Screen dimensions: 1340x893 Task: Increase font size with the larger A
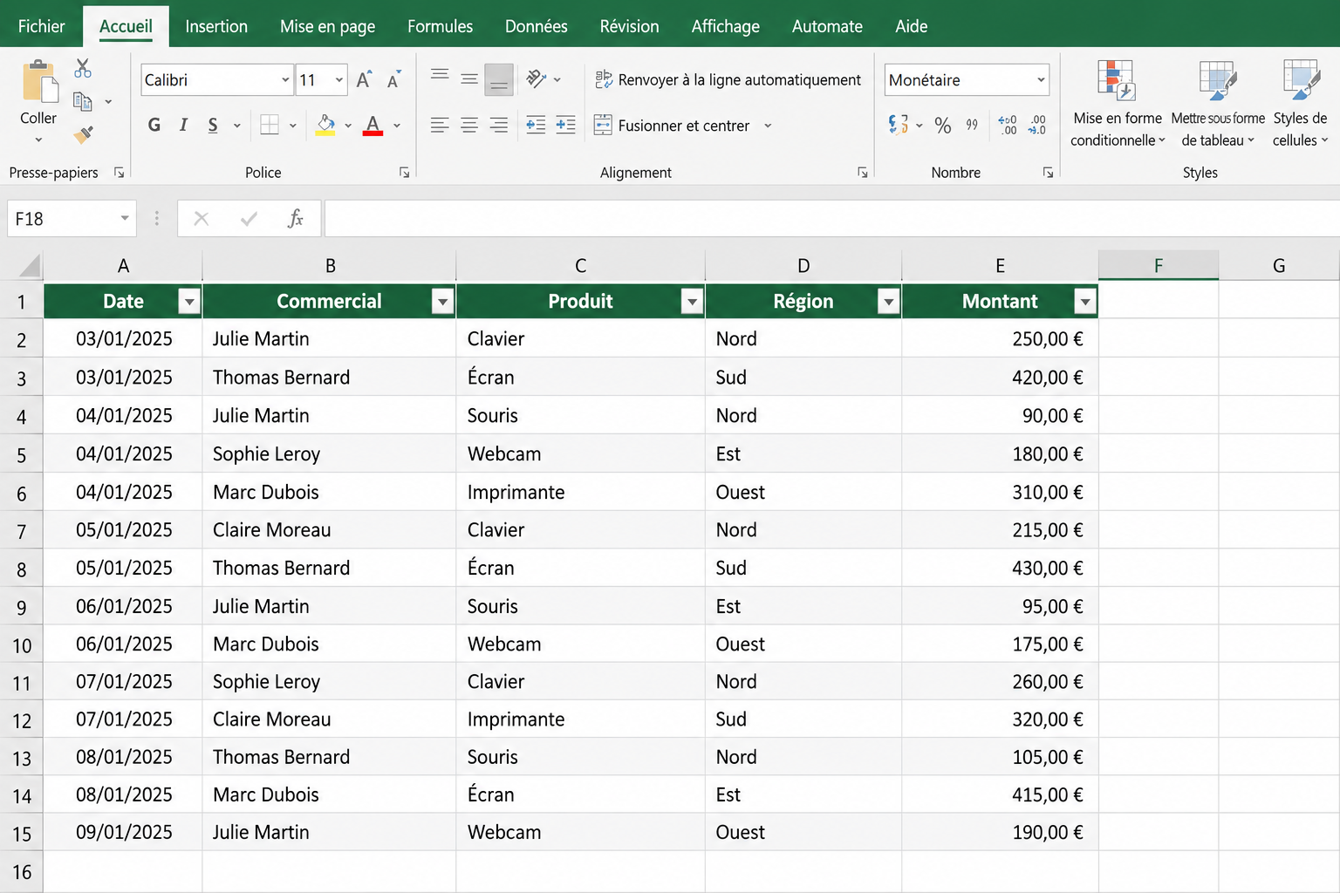coord(365,80)
